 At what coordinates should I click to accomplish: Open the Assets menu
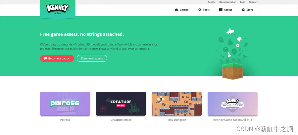(x=225, y=10)
